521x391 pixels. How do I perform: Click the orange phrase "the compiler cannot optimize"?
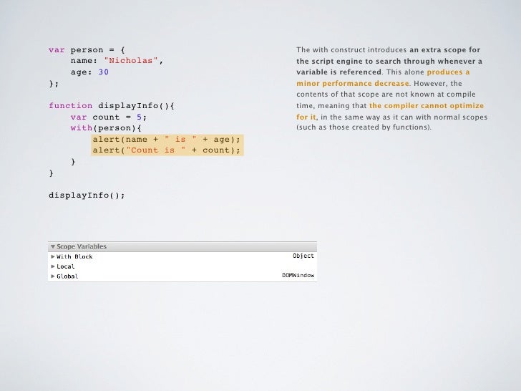(427, 106)
